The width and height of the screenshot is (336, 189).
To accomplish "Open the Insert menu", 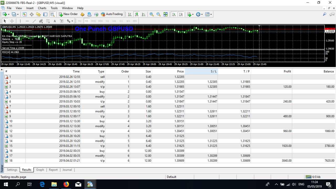I will pyautogui.click(x=30, y=8).
